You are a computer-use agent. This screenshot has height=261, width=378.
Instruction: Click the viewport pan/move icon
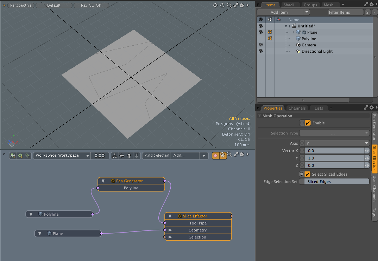tap(215, 5)
